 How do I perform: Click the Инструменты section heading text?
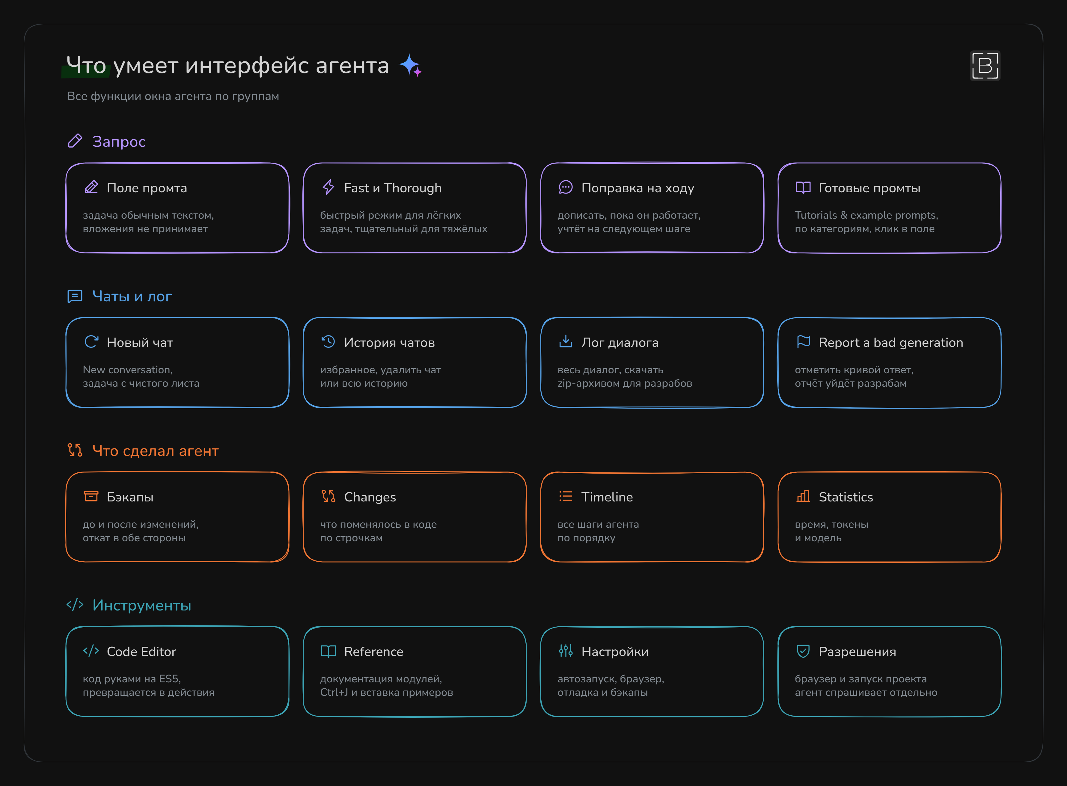tap(141, 605)
